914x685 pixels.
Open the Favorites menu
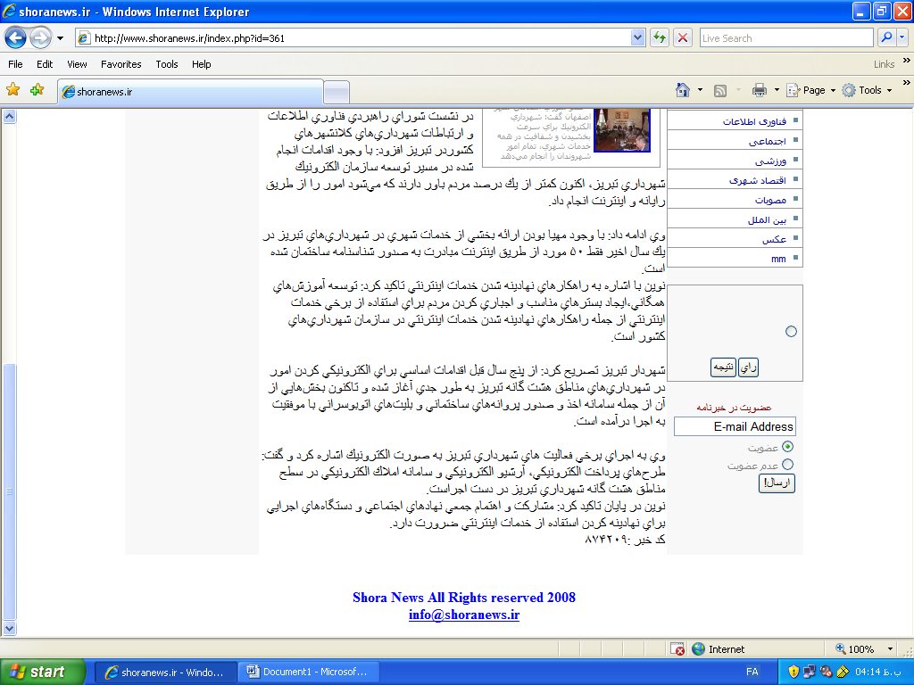tap(120, 64)
